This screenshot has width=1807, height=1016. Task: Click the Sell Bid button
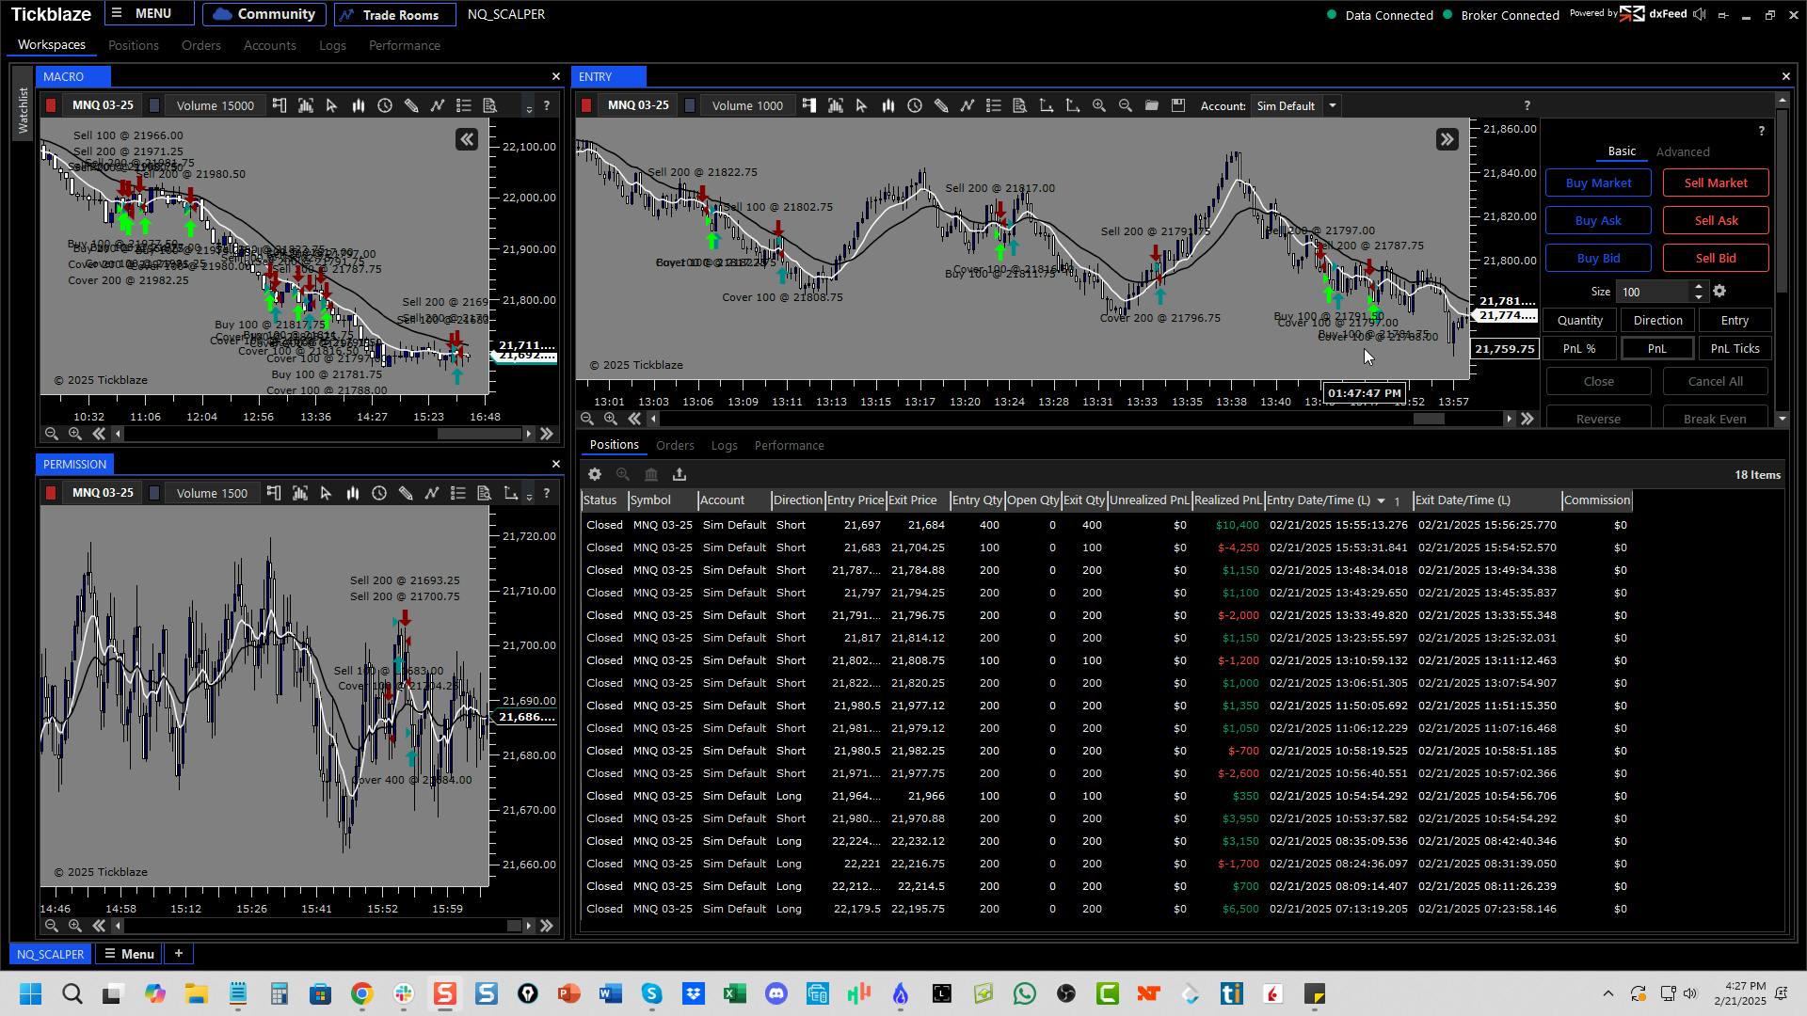(1716, 259)
